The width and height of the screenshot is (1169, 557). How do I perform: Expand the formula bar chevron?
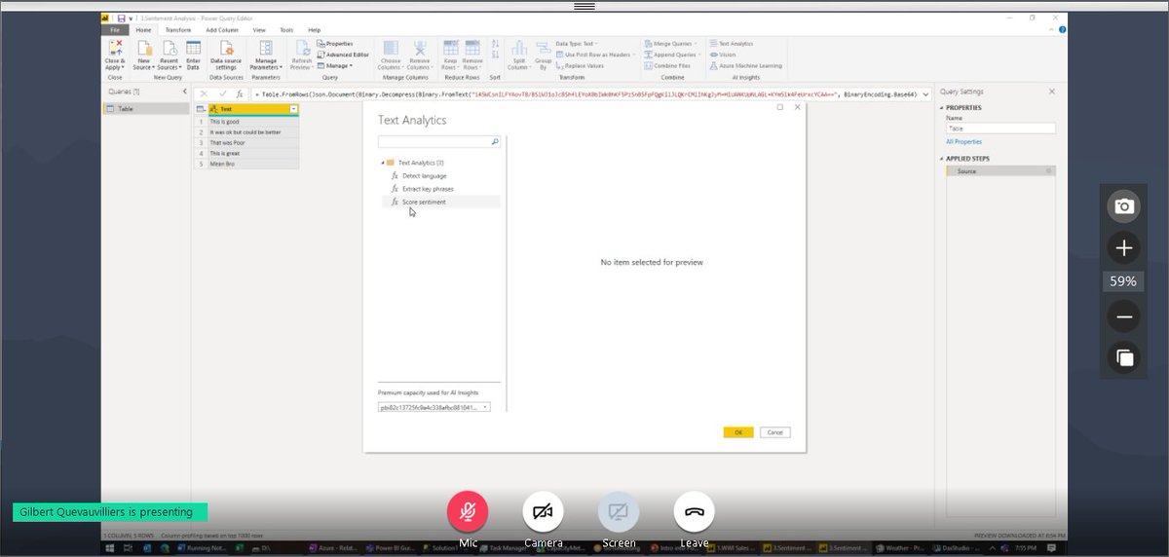(924, 93)
